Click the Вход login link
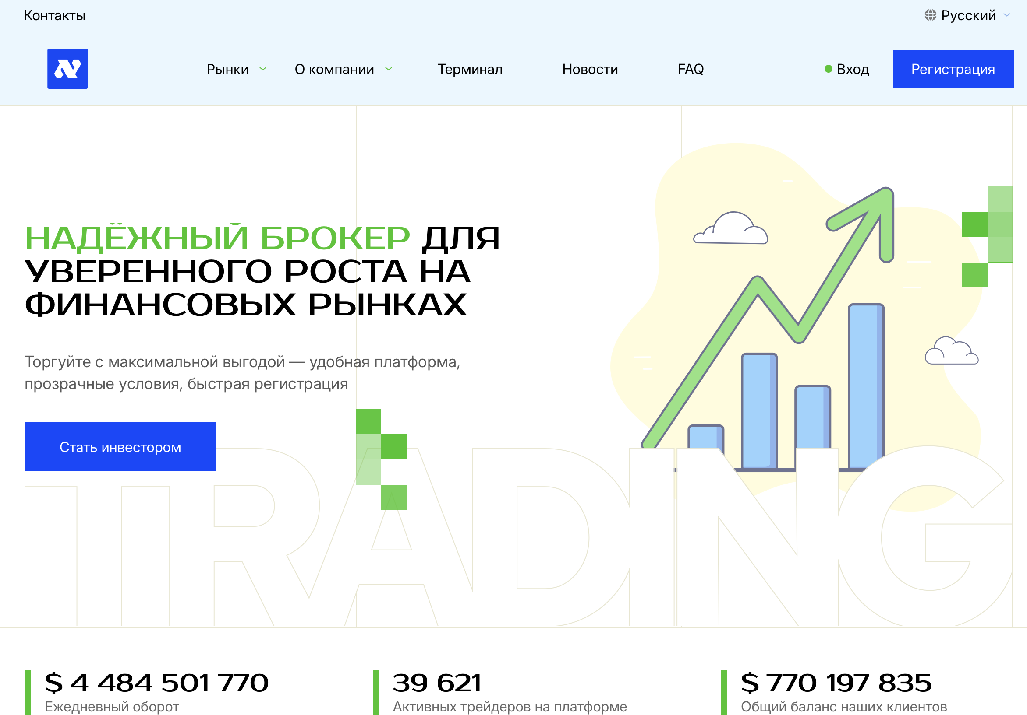 (852, 69)
